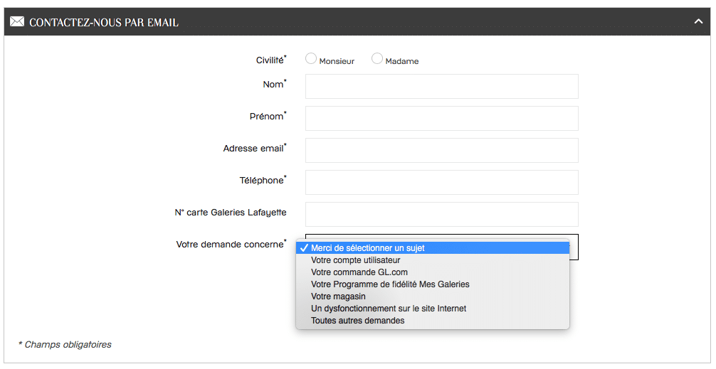The width and height of the screenshot is (716, 369).
Task: Collapse the Contactez-nous par email panel
Action: (698, 22)
